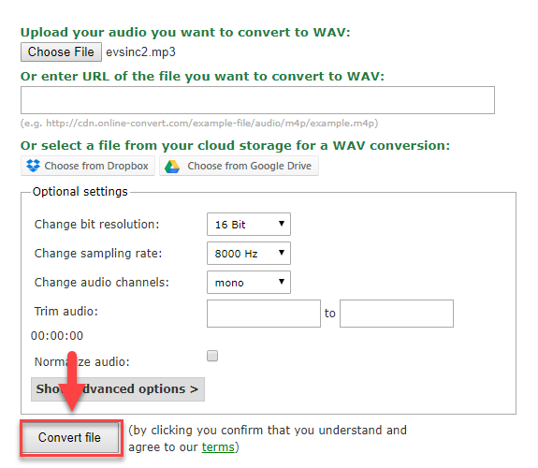This screenshot has height=468, width=538.
Task: Expand Show advanced options
Action: 118,389
